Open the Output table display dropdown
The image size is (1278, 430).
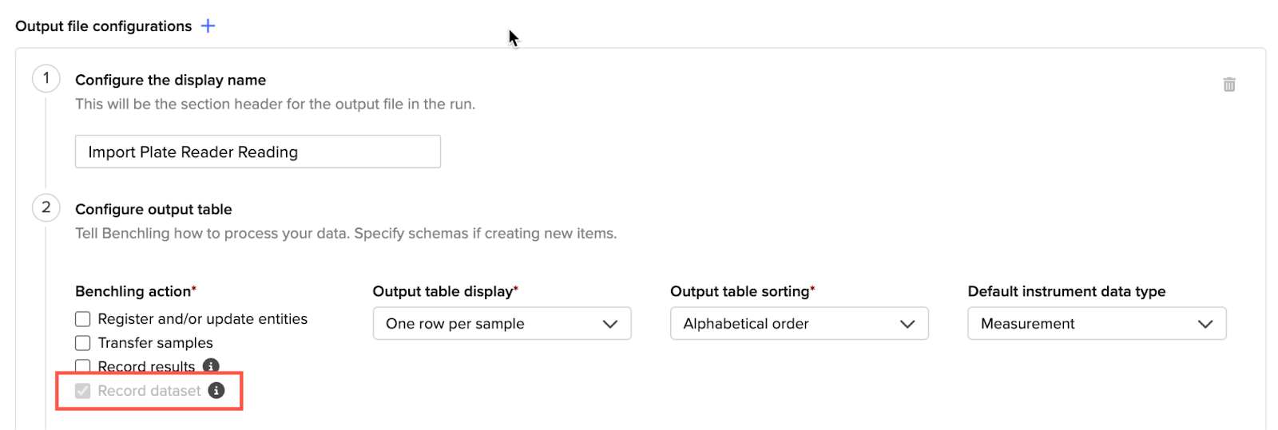coord(502,323)
